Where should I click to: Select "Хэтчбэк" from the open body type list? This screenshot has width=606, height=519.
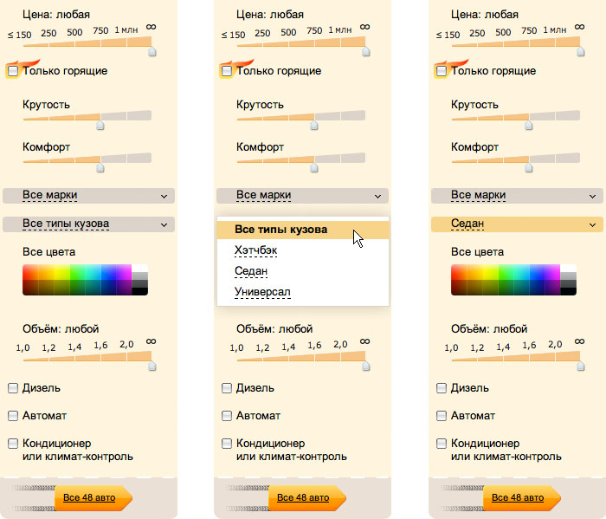(x=256, y=250)
